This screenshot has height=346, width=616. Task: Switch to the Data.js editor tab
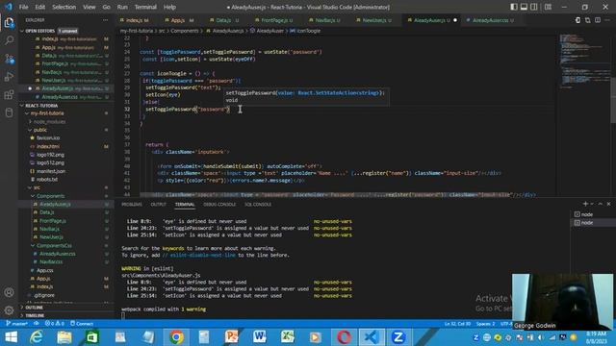click(x=223, y=20)
